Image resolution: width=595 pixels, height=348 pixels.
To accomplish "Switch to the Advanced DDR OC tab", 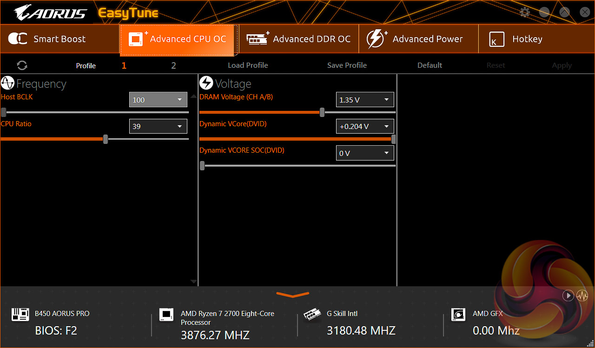I will point(299,39).
